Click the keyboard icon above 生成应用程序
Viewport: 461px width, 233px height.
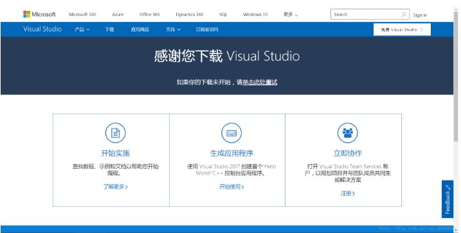click(x=231, y=133)
